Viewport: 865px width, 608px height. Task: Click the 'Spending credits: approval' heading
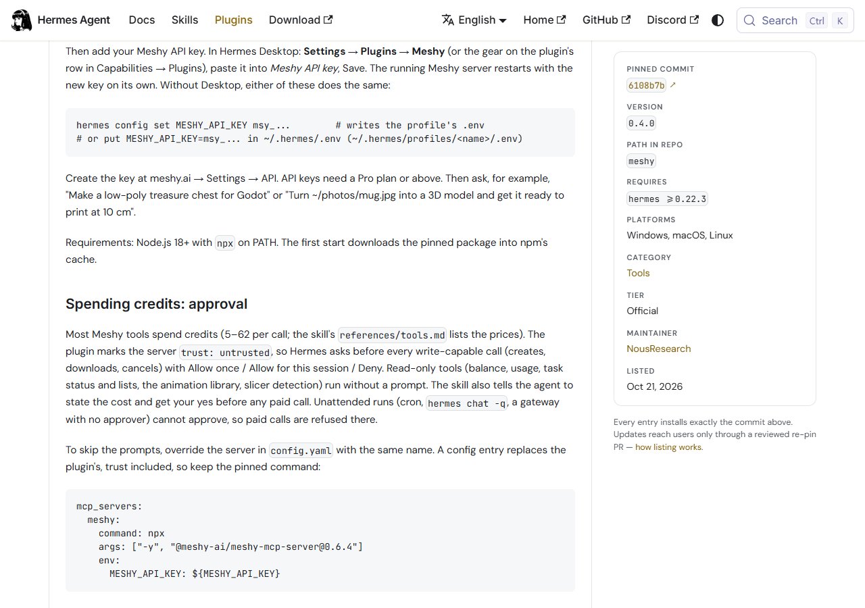click(156, 304)
